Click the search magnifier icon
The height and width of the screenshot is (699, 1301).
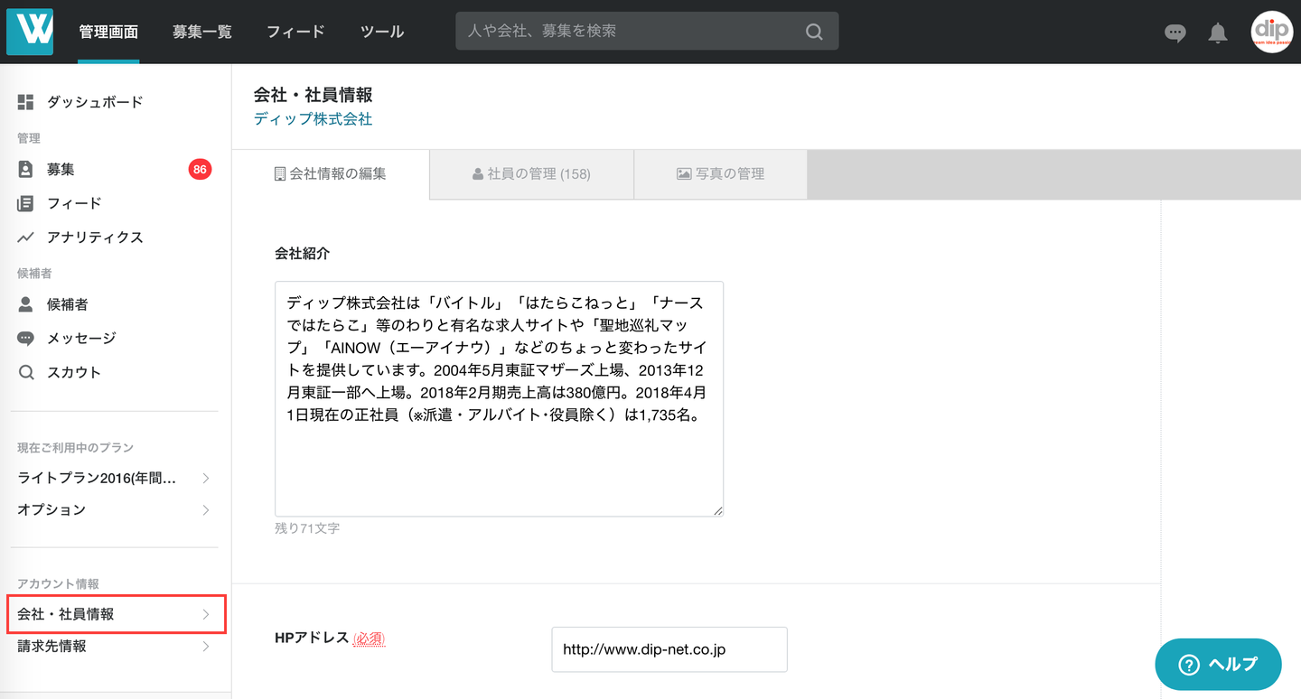(814, 32)
